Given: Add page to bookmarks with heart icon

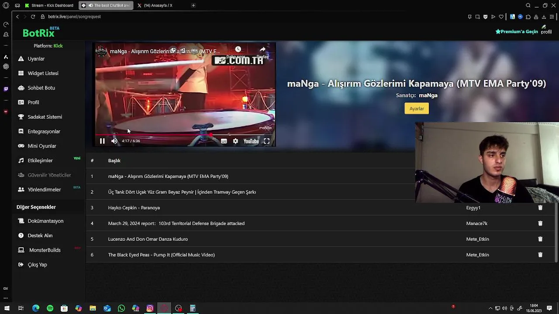Looking at the screenshot, I should 501,17.
